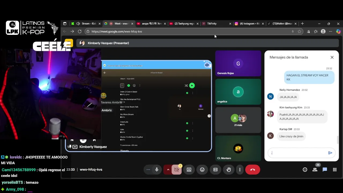Open meeting details info icon

point(305,170)
